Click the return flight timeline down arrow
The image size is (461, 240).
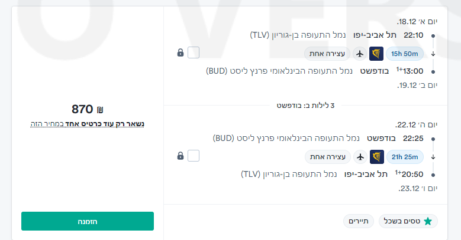[433, 157]
